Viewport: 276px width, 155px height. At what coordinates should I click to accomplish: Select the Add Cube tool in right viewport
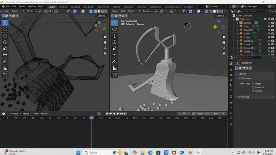click(x=114, y=75)
